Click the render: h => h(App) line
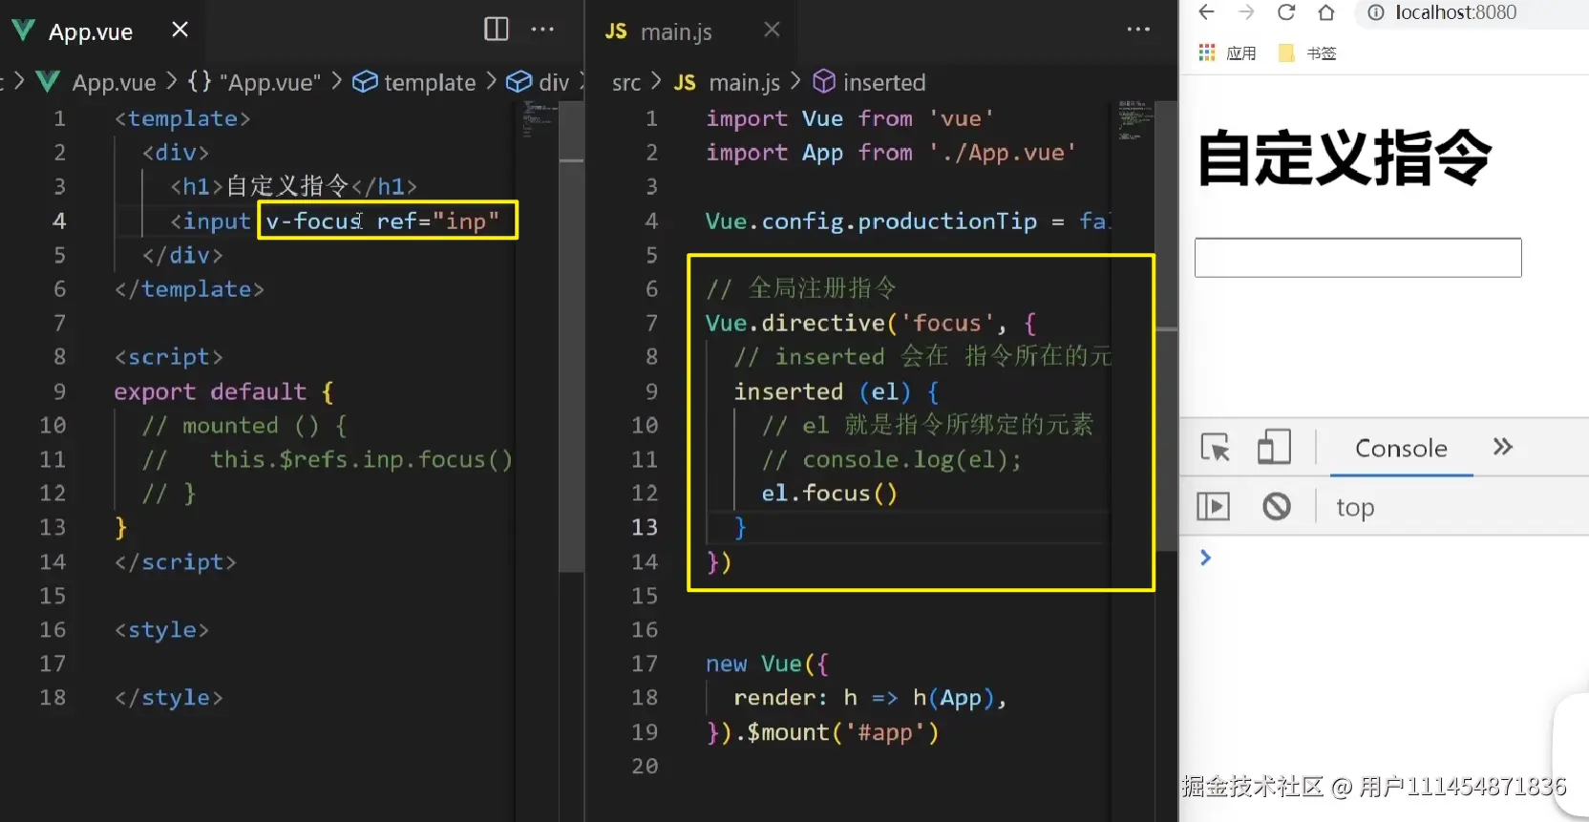The width and height of the screenshot is (1589, 822). pos(870,698)
